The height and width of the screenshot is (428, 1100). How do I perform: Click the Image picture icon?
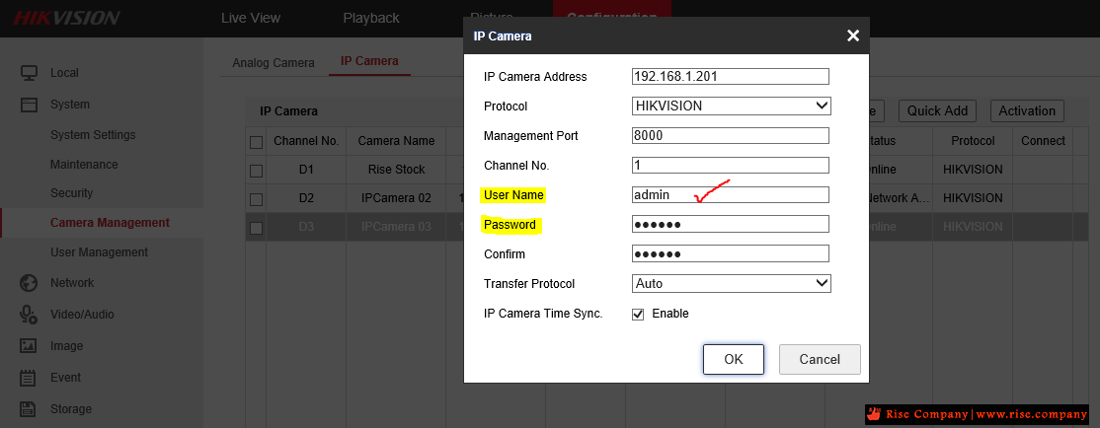coord(28,346)
